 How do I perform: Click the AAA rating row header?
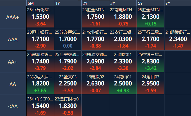(x=13, y=39)
